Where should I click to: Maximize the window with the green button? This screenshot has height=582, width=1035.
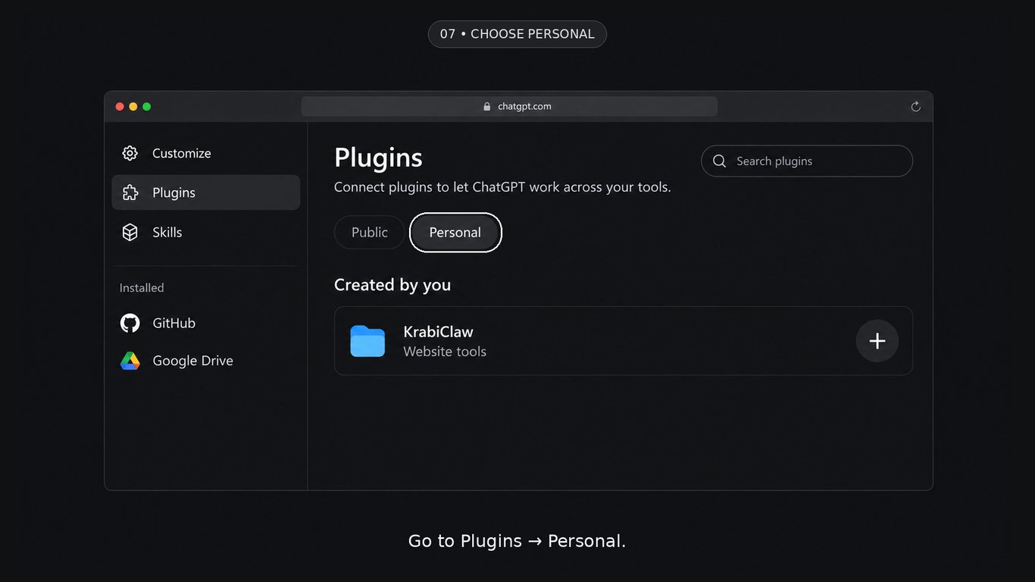[147, 106]
